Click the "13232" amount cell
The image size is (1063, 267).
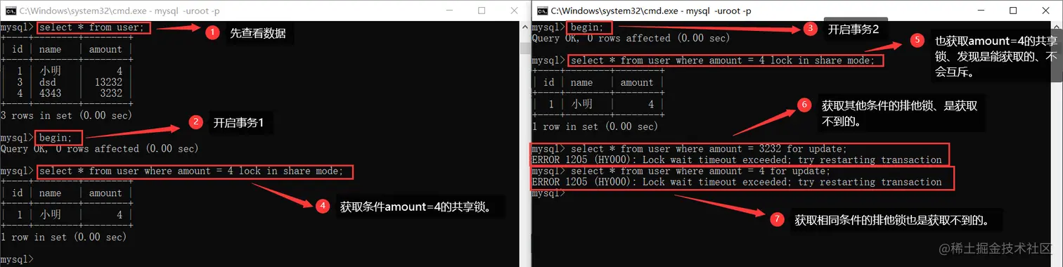(108, 82)
